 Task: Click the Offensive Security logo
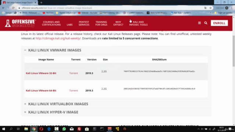coord(20,23)
